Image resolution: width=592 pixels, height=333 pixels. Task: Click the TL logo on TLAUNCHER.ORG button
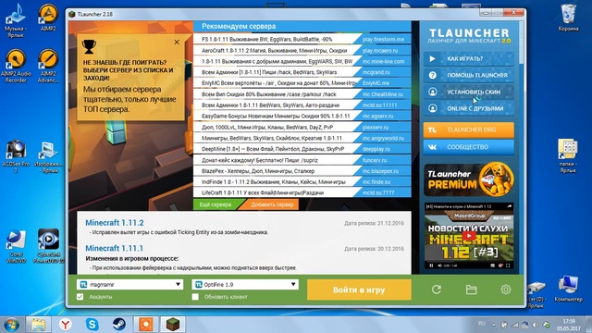[x=433, y=129]
